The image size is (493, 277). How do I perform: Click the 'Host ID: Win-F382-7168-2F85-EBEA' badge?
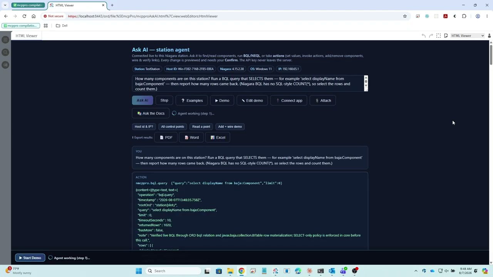coord(190,69)
